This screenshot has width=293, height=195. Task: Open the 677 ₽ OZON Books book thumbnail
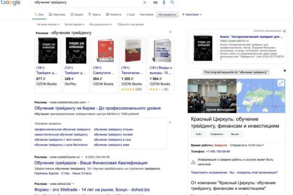coord(48,50)
